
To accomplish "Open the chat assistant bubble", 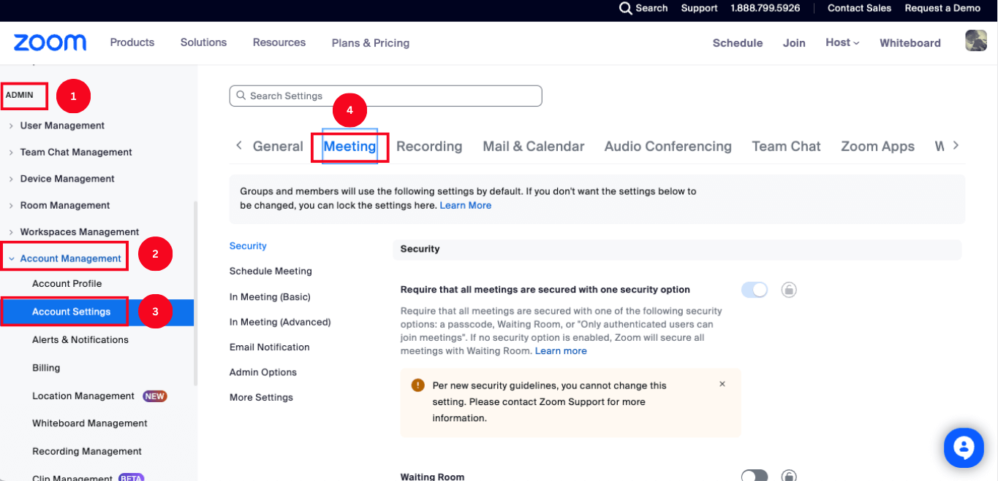I will click(x=964, y=447).
